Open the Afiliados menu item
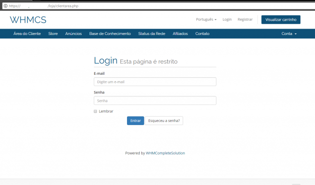 (180, 33)
